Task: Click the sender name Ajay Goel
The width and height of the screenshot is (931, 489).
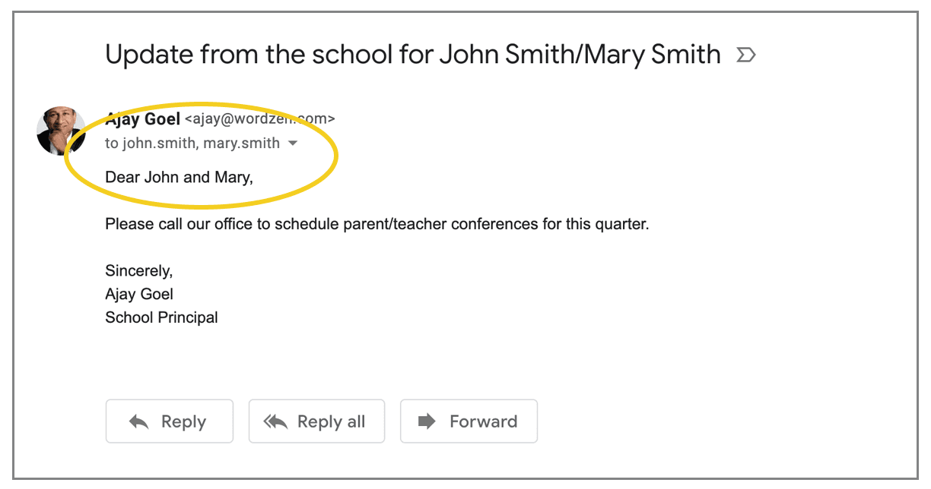Action: (143, 118)
